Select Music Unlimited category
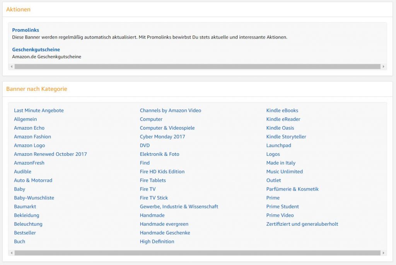The image size is (396, 265). [284, 172]
